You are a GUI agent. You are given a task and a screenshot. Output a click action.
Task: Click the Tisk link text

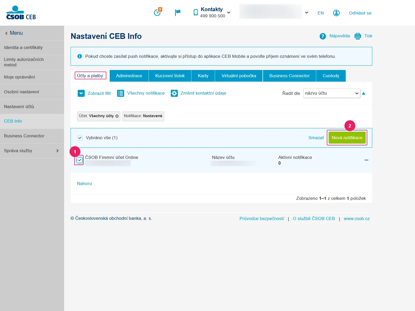pos(368,36)
